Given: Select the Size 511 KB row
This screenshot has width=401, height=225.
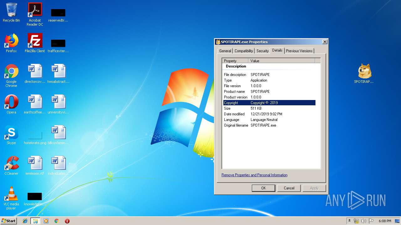Looking at the screenshot, I should click(269, 108).
